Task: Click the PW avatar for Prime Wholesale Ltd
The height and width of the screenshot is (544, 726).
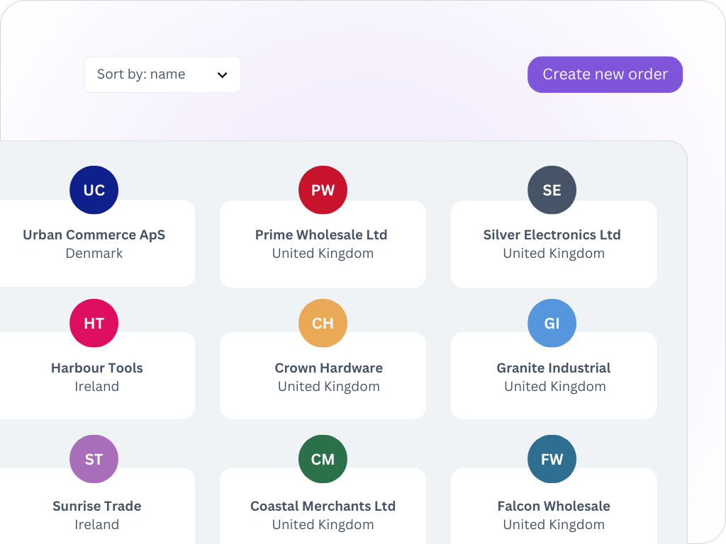Action: (323, 189)
